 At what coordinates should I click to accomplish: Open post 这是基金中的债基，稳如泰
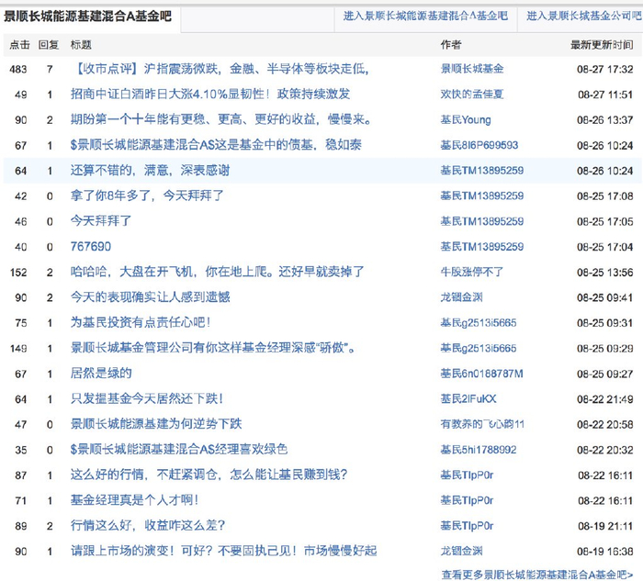[216, 145]
